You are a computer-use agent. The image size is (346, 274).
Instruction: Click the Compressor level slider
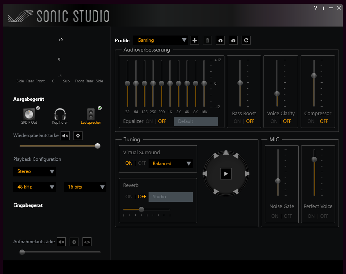pos(314,76)
